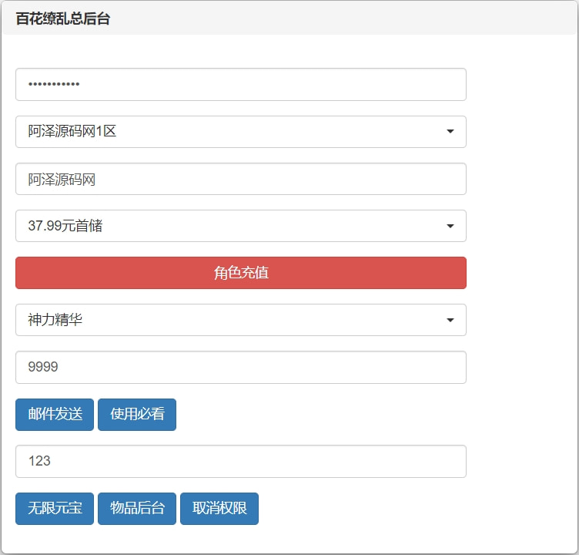Click the 百花缭乱总后台 panel title

coord(62,19)
